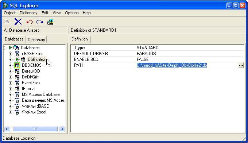The image size is (248, 143).
Task: Click the DEFAULT DRIVER property row
Action: click(x=158, y=54)
